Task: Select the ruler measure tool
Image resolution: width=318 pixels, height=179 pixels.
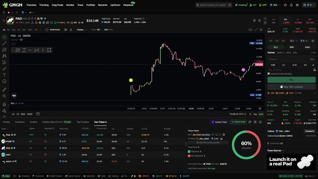Action: tap(4, 90)
